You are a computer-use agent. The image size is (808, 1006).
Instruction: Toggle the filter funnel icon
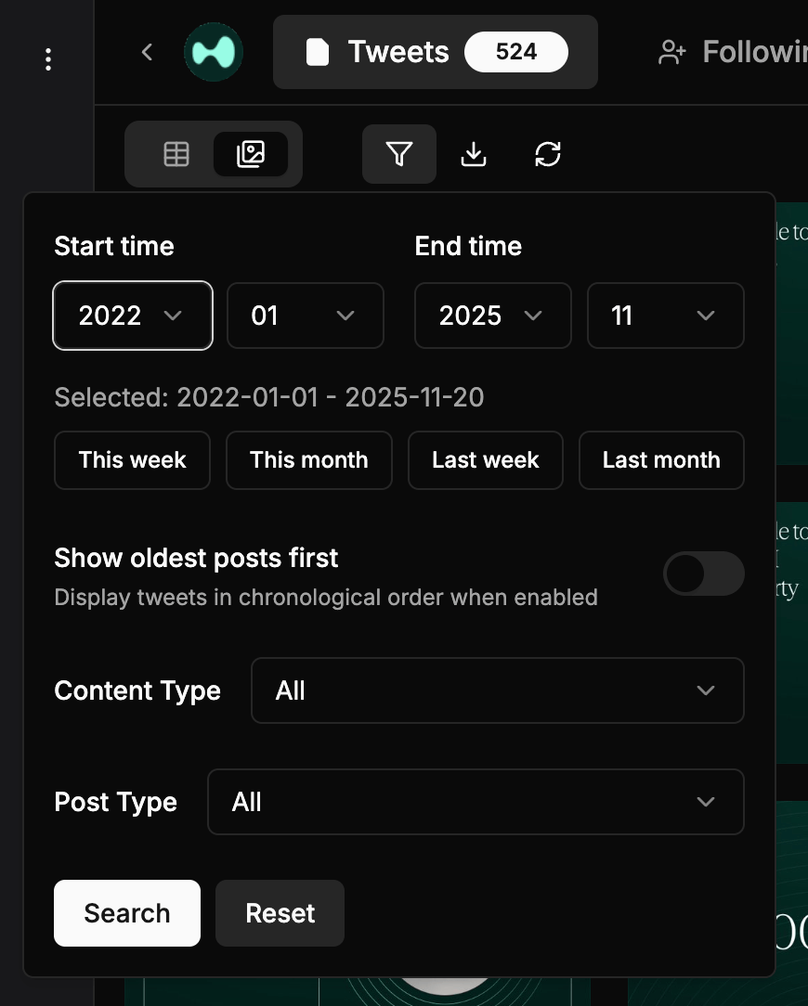pos(399,154)
